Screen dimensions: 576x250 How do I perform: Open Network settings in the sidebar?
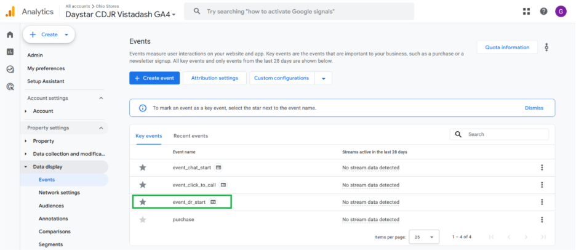[59, 193]
